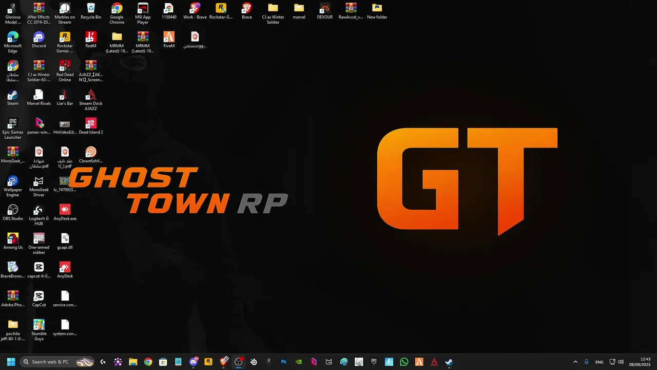The height and width of the screenshot is (370, 657).
Task: Select the CapCut desktop icon
Action: click(x=38, y=299)
